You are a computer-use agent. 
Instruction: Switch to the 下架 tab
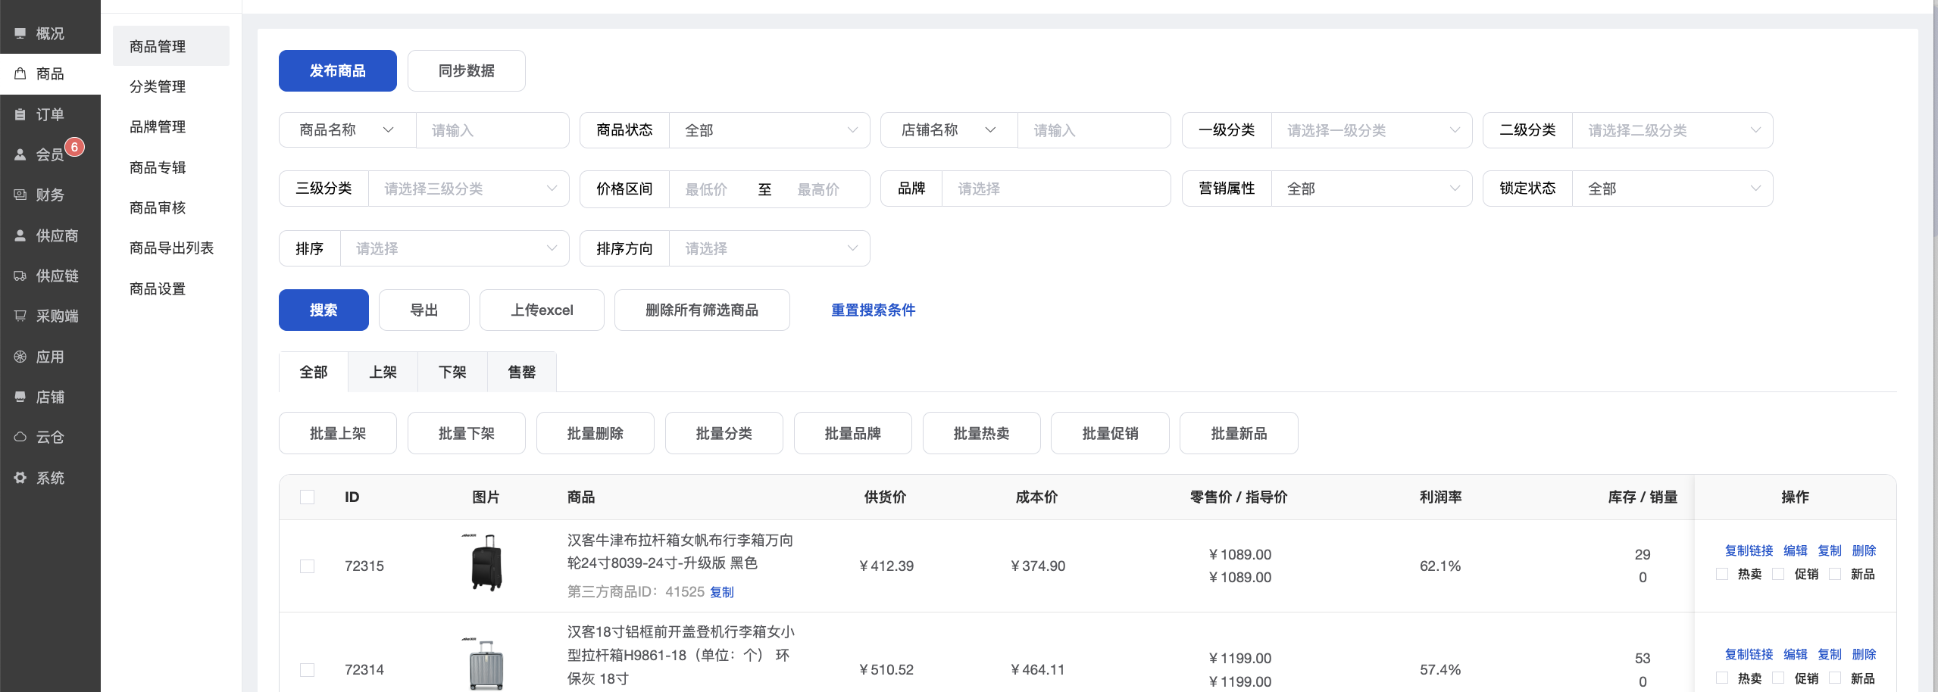click(x=452, y=372)
